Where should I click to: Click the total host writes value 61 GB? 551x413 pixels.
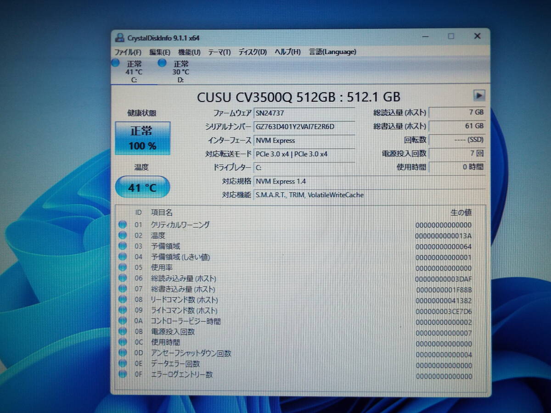[456, 126]
